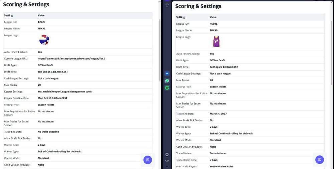Viewport: 334px width, 169px height.
Task: Click Allow Draft Pick Trades 'No' in FBX#1
Action: (x=39, y=138)
